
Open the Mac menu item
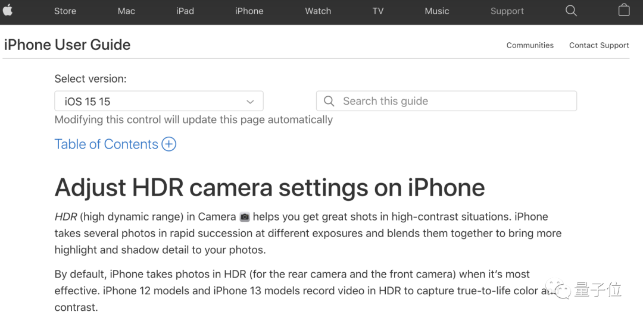(126, 11)
